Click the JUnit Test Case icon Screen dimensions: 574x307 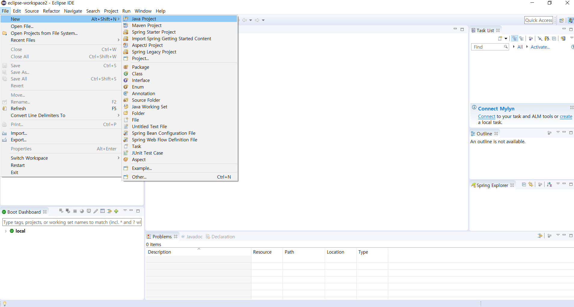tap(126, 153)
